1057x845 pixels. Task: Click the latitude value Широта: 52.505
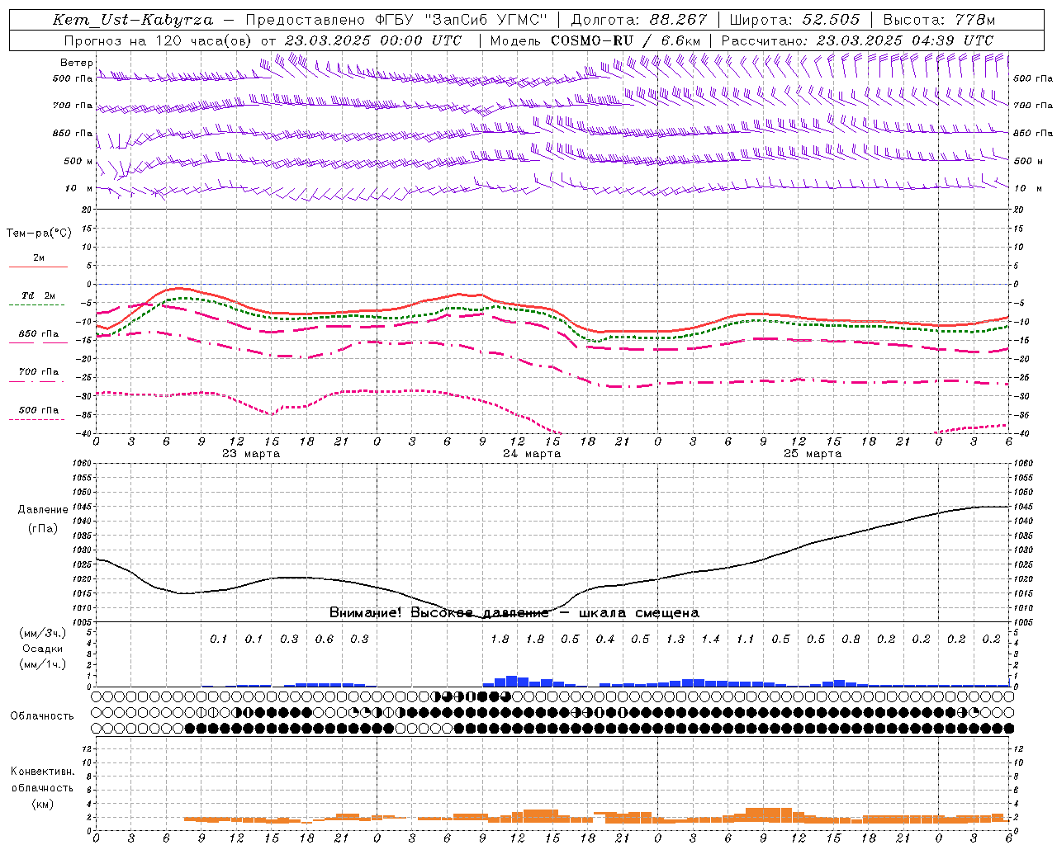(x=794, y=20)
